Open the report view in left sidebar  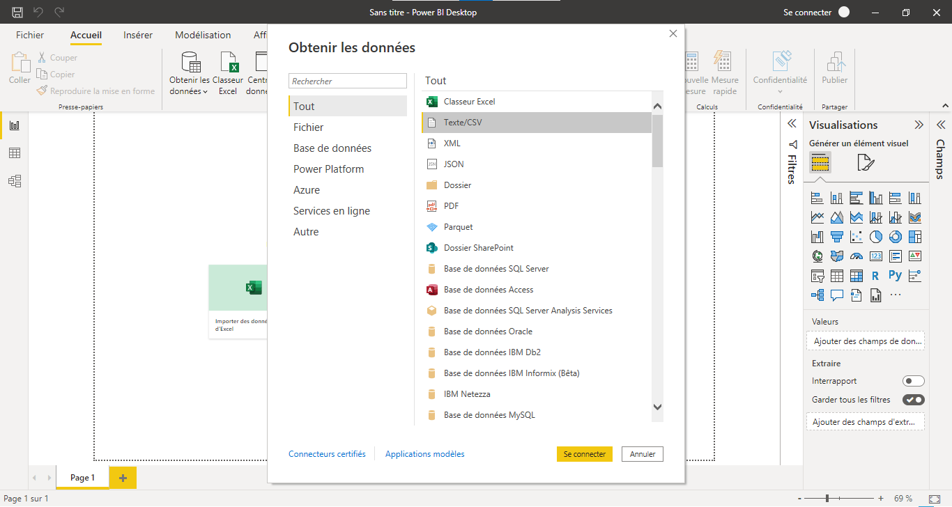[15, 125]
